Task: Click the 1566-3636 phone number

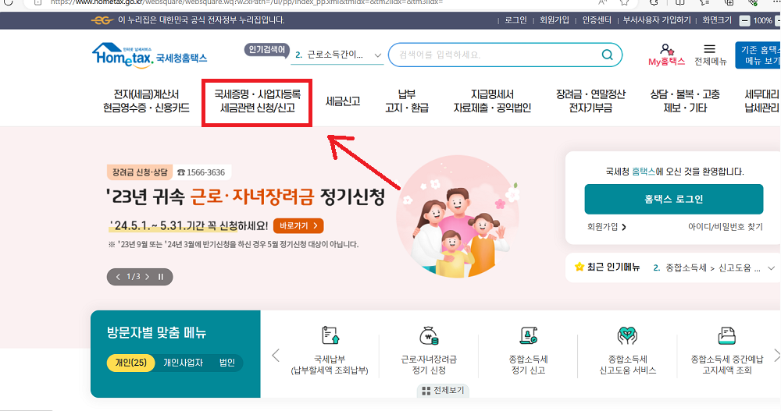Action: pos(201,172)
